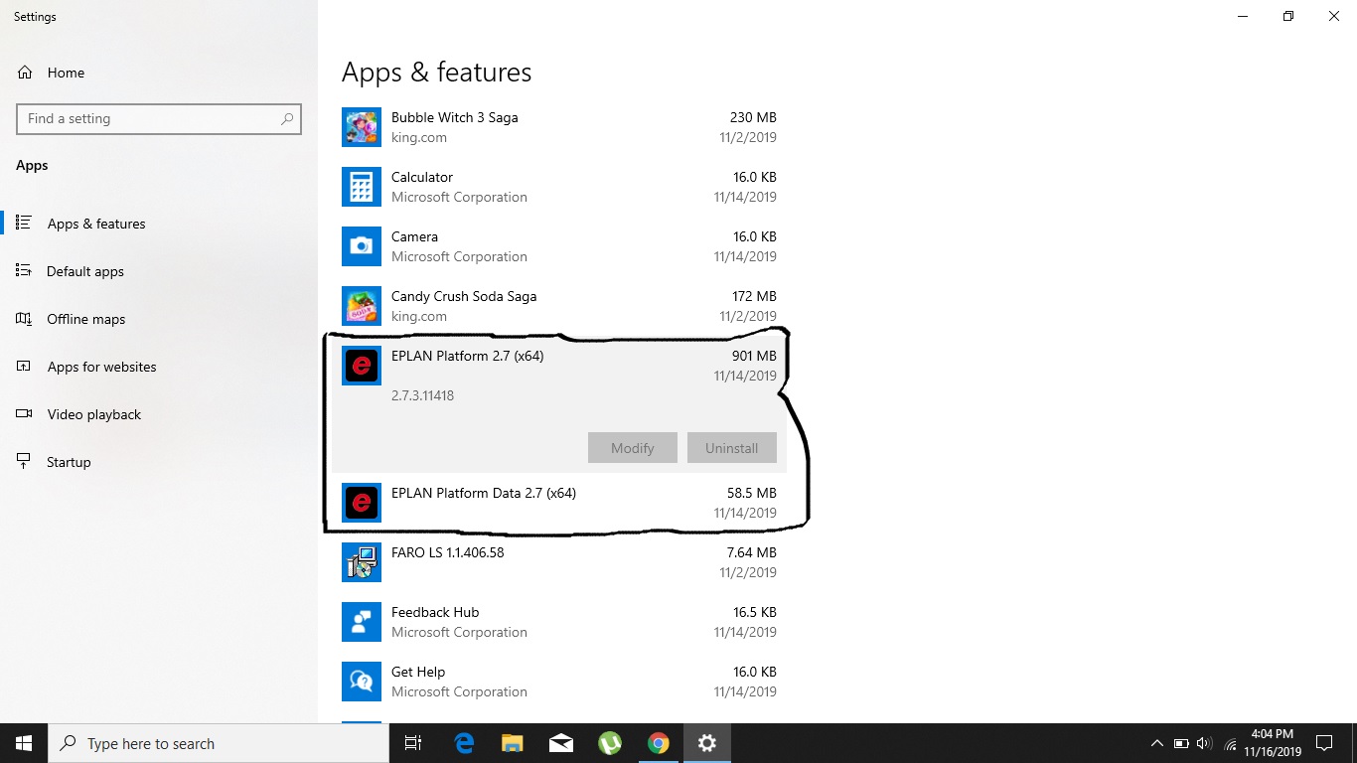Click the Candy Crush Soda Saga icon

coord(362,306)
